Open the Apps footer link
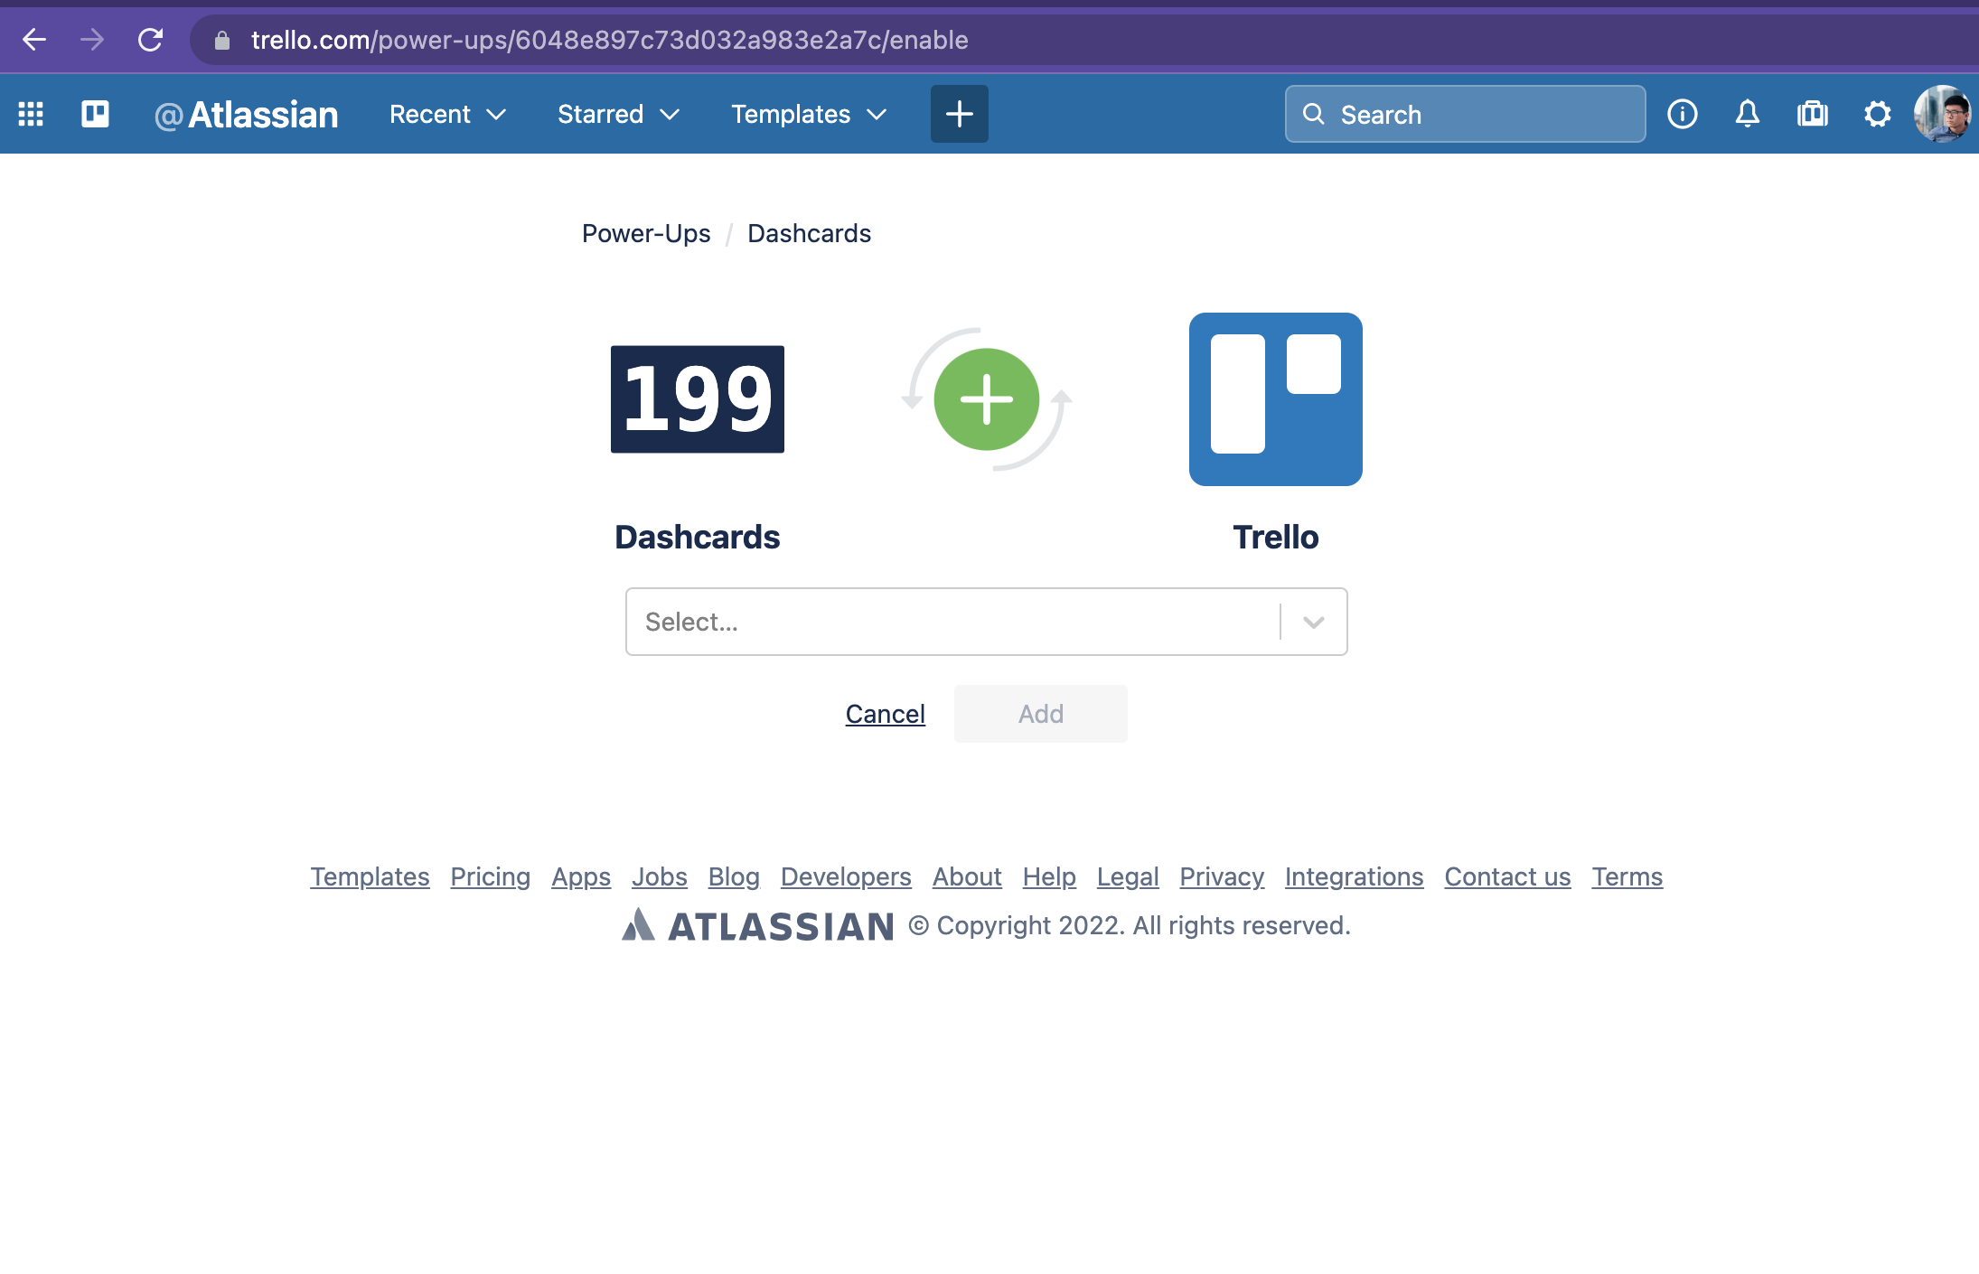Image resolution: width=1979 pixels, height=1274 pixels. (x=581, y=876)
